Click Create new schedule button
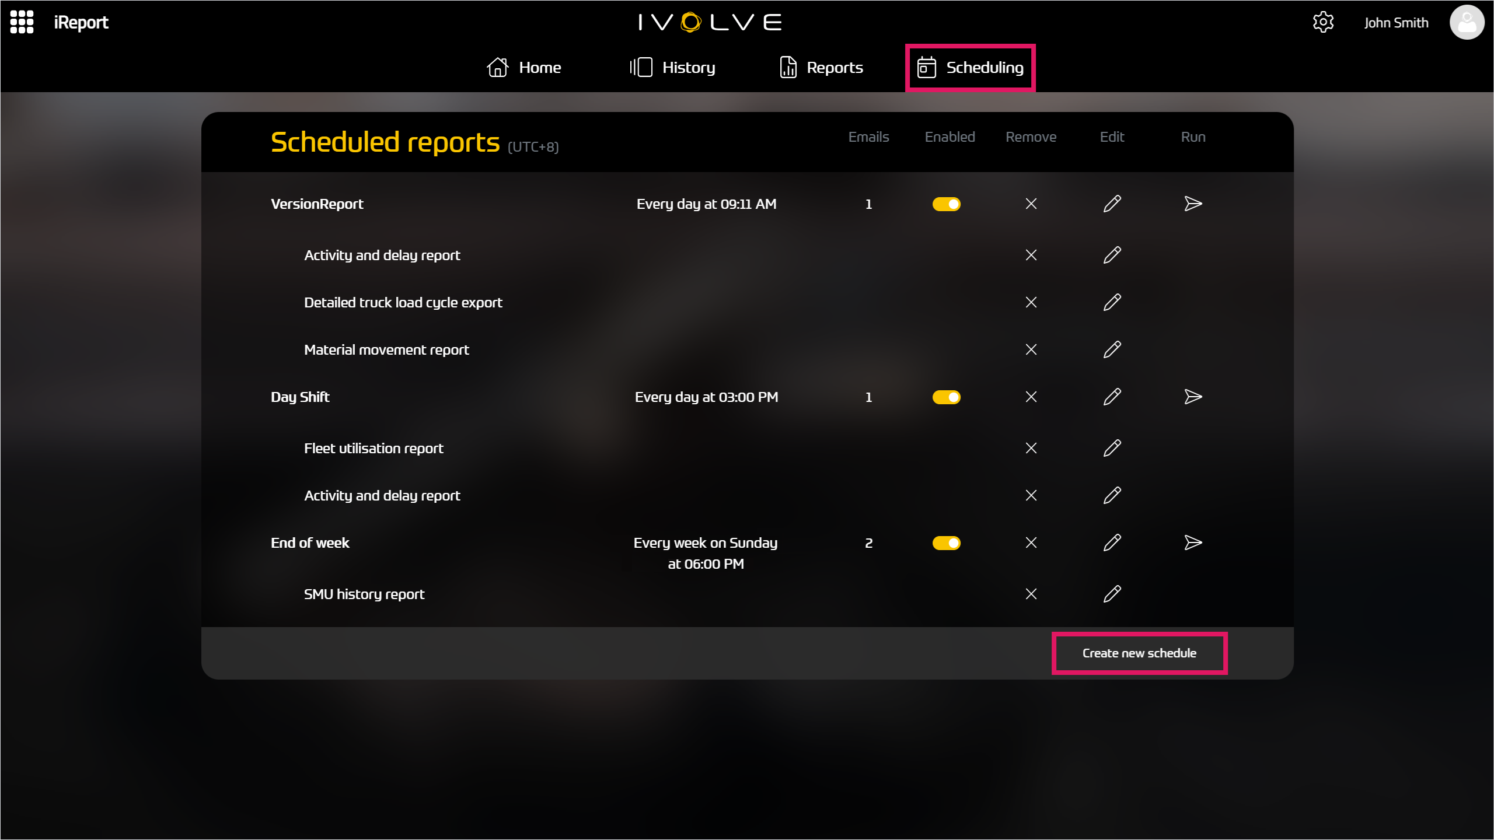The height and width of the screenshot is (840, 1494). pyautogui.click(x=1139, y=653)
